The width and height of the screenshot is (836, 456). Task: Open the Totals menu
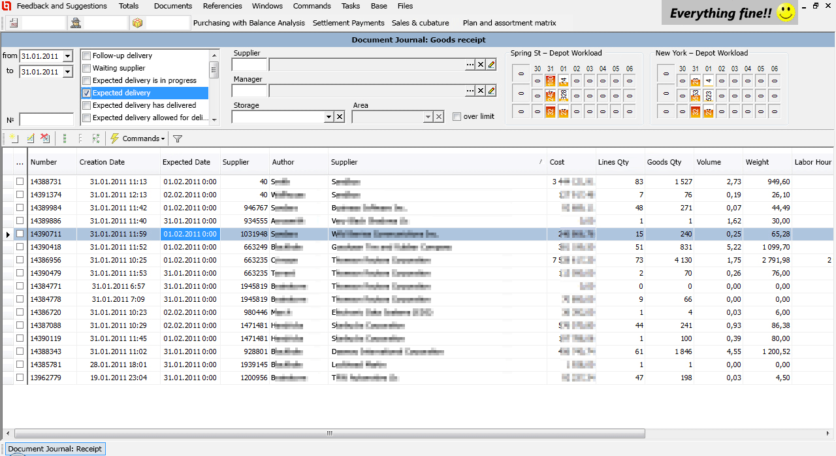[x=129, y=6]
